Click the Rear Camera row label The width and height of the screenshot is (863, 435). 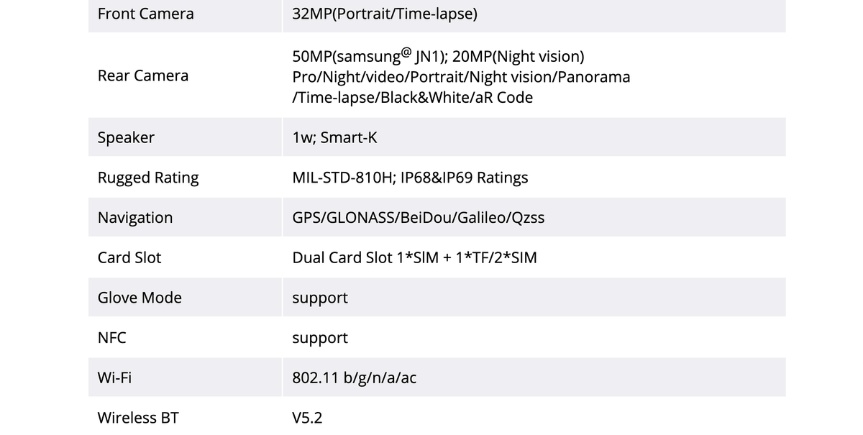point(143,75)
